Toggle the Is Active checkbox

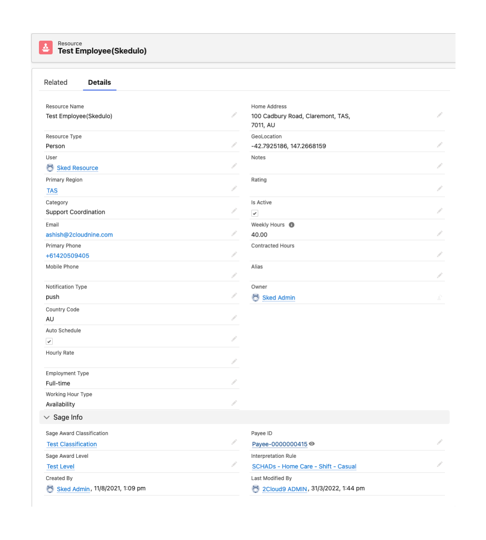point(255,214)
